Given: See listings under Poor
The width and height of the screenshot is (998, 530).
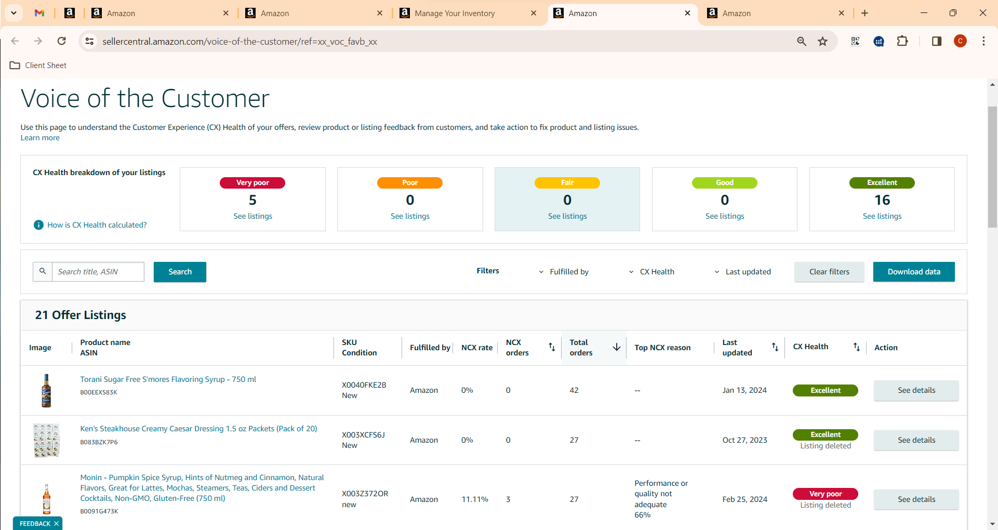Looking at the screenshot, I should tap(410, 216).
